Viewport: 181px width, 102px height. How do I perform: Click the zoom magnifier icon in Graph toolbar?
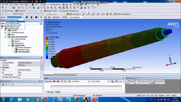coord(117,81)
